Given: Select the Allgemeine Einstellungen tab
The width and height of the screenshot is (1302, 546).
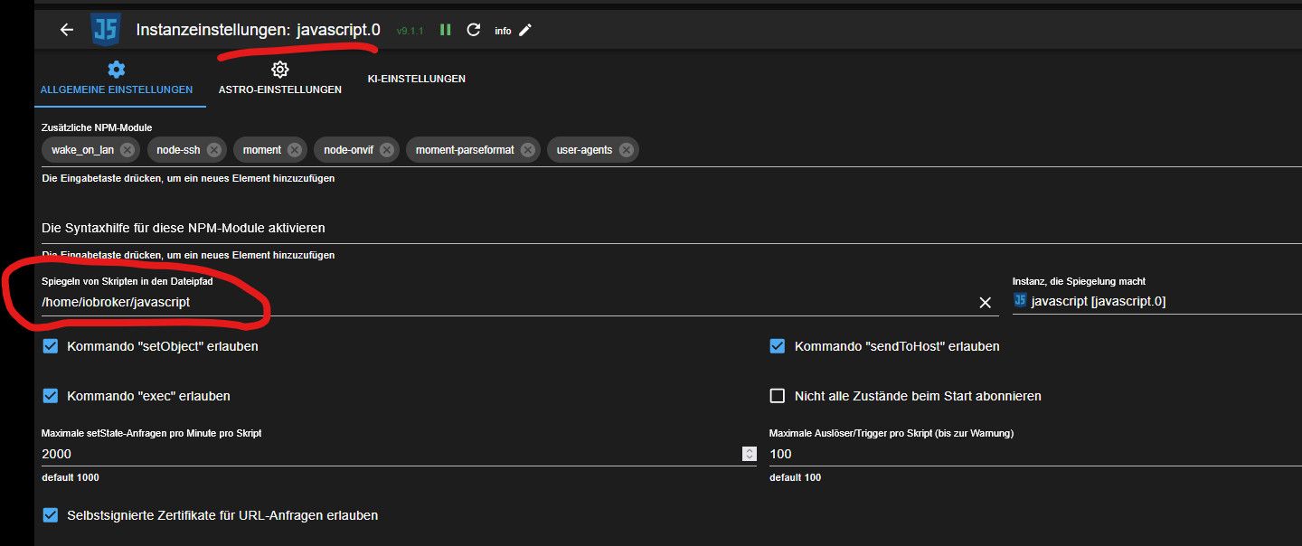Looking at the screenshot, I should tap(116, 79).
